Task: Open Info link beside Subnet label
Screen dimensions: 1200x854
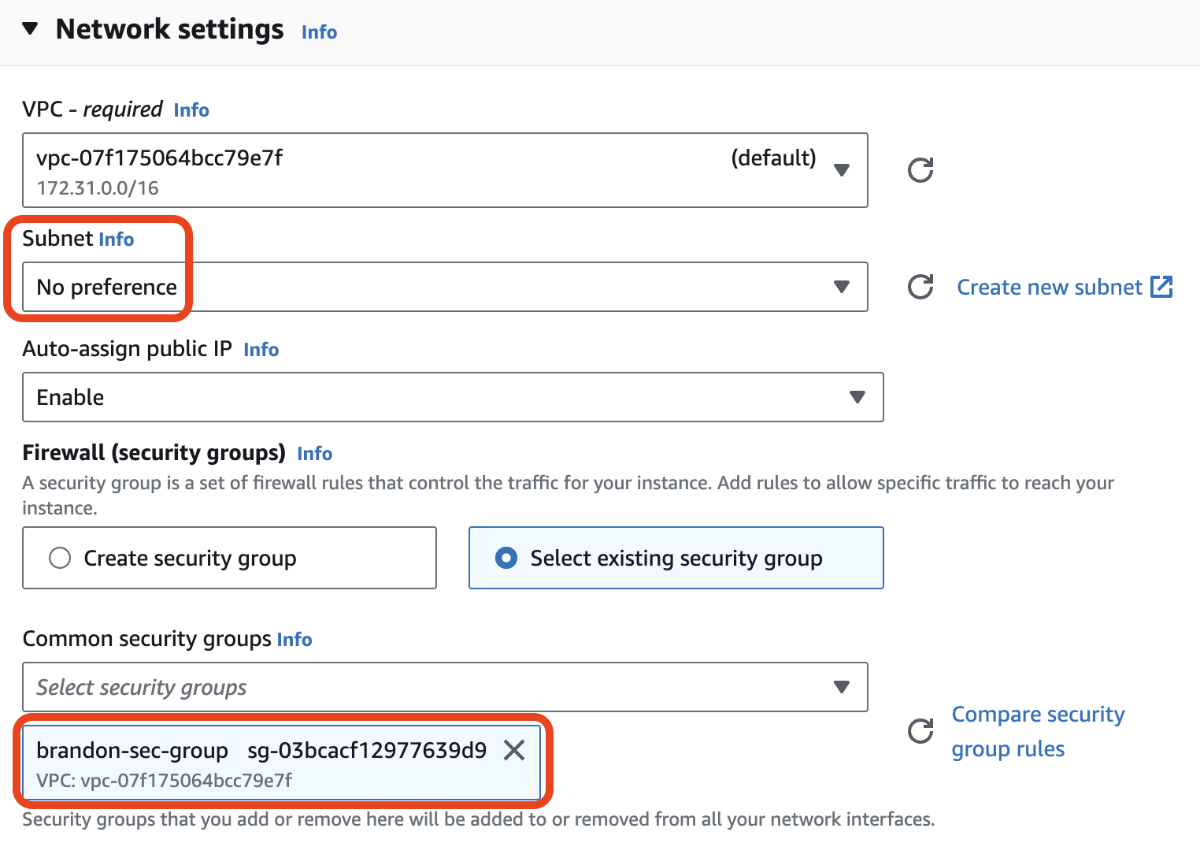Action: tap(117, 239)
